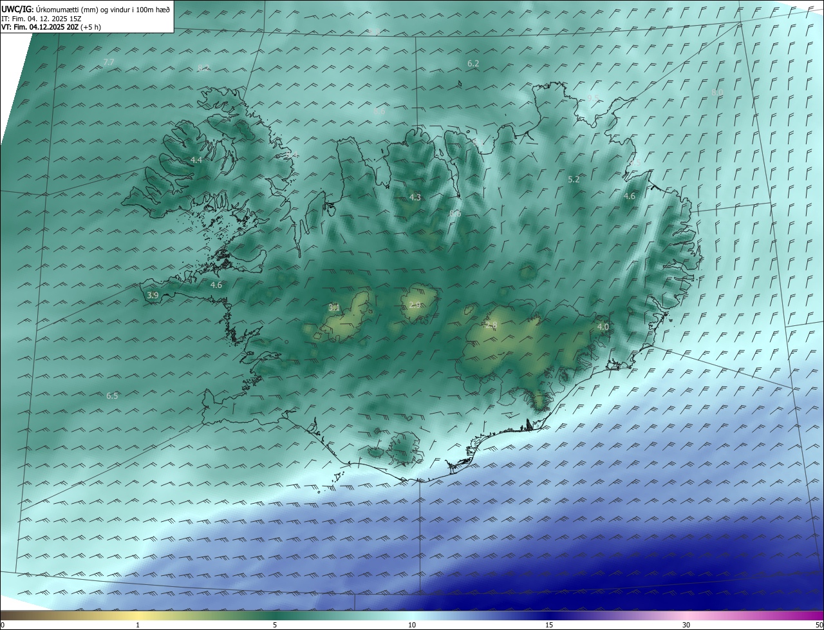Screen dimensions: 824x630
Task: Click the map title mentioning Úrkomumætti (mm)
Action: (86, 9)
